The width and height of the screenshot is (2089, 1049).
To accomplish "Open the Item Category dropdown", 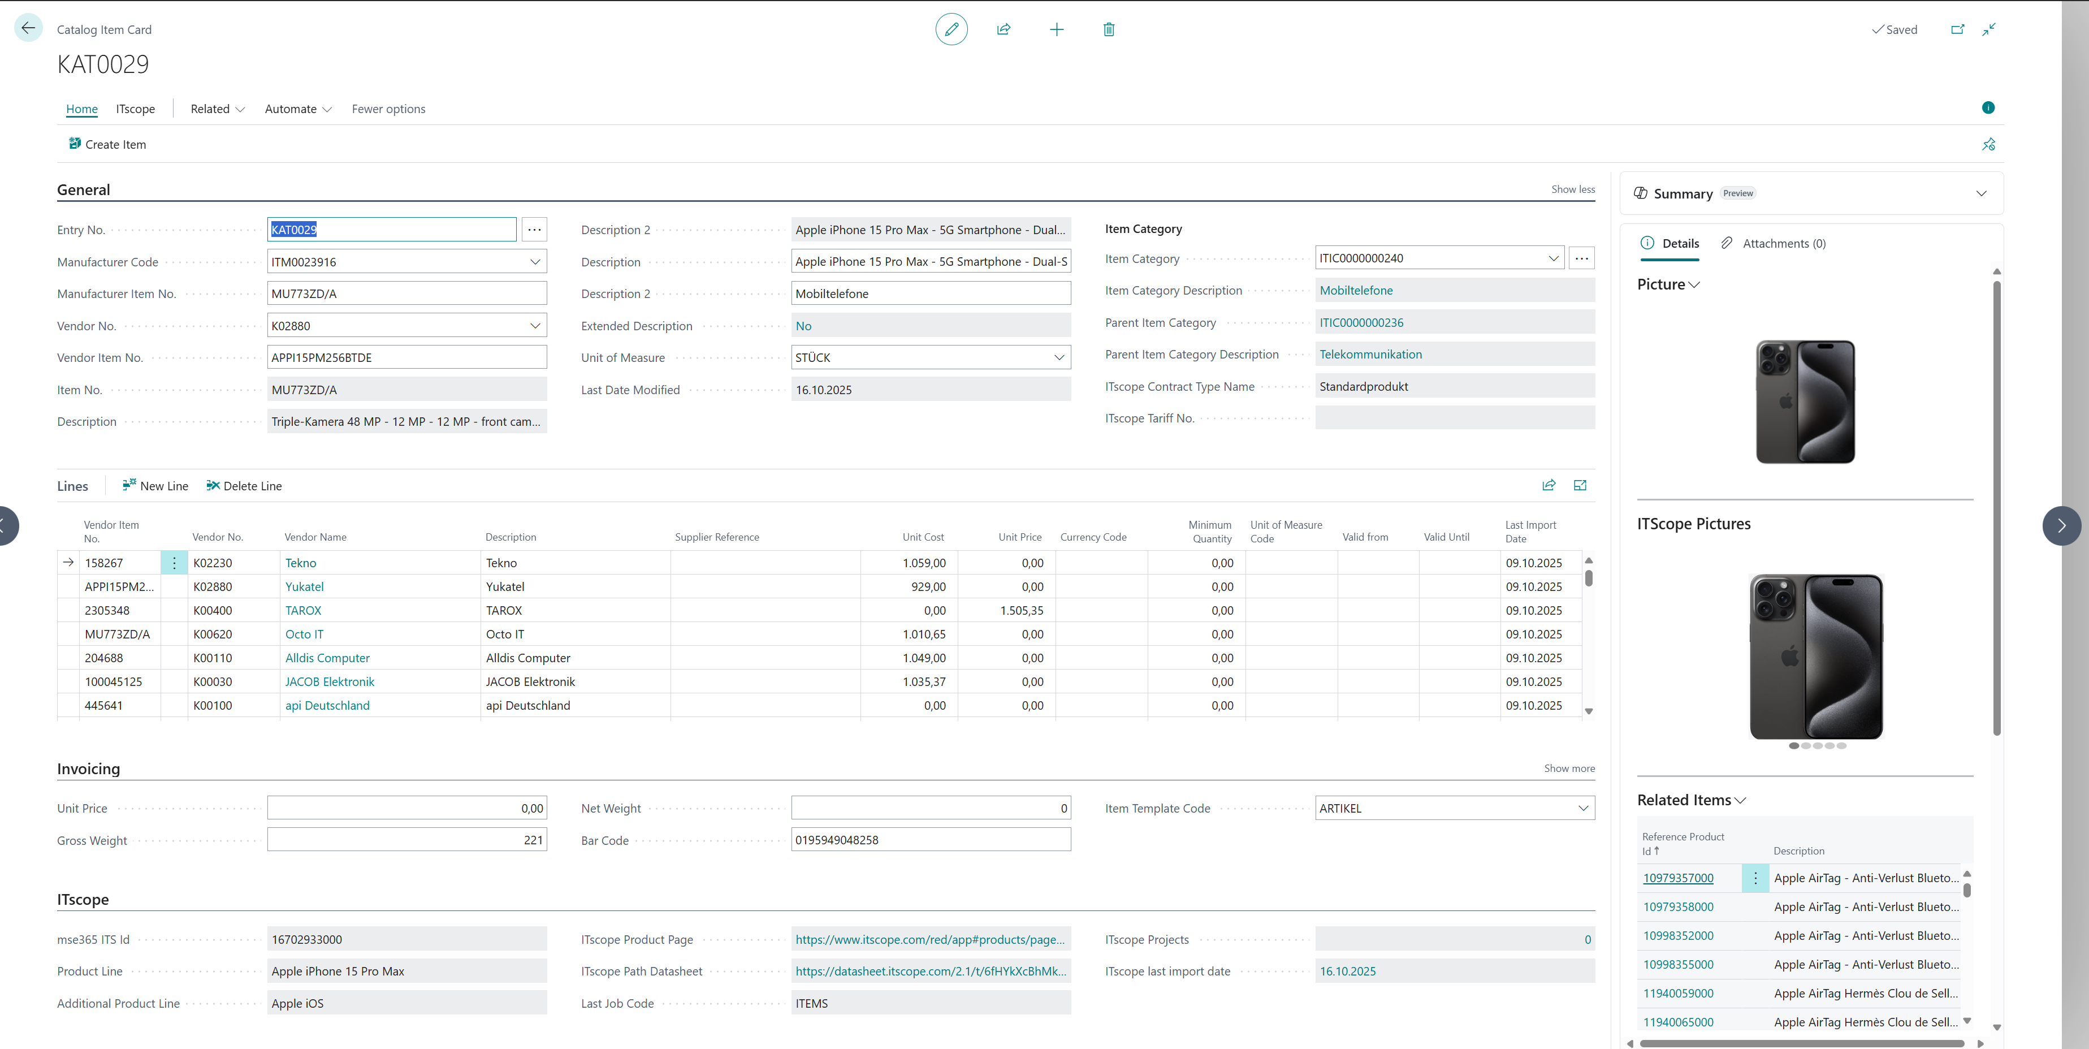I will 1553,257.
